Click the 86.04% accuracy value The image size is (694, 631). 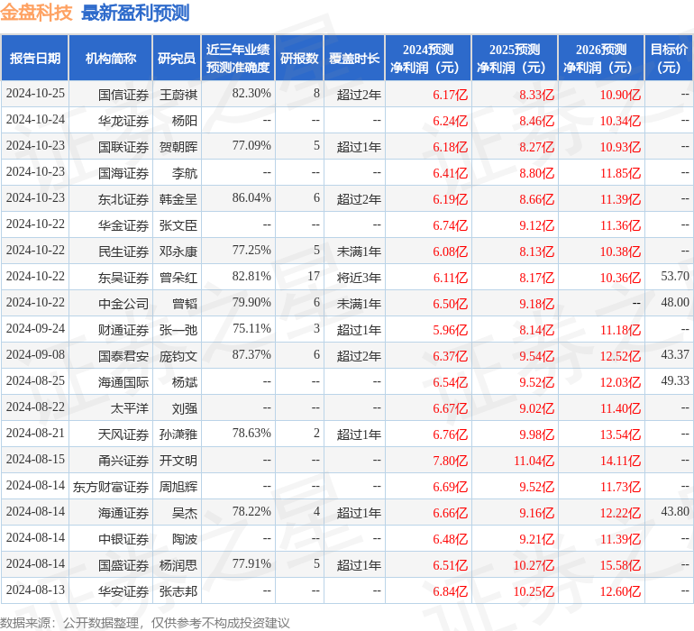click(x=251, y=197)
